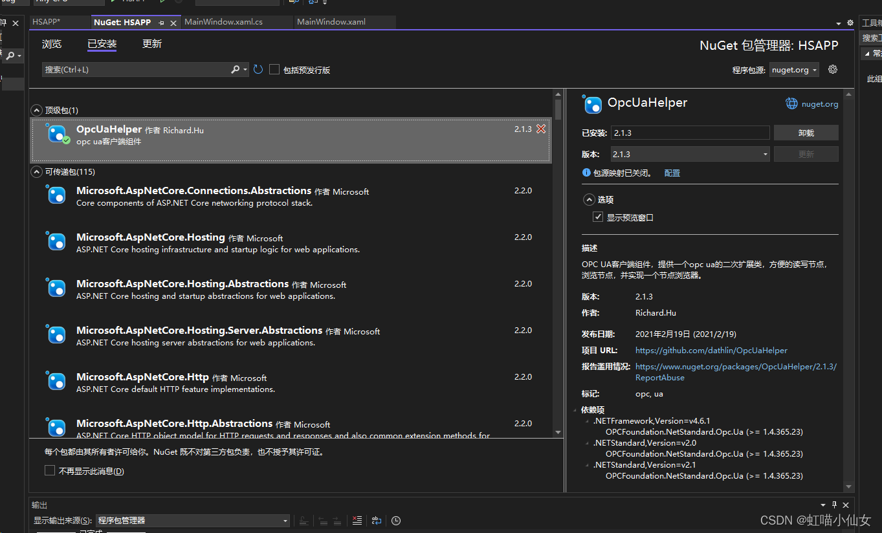Open the Output panel window options dropdown
Viewport: 882px width, 533px height.
[x=823, y=505]
